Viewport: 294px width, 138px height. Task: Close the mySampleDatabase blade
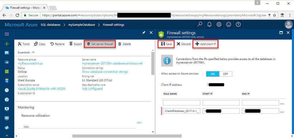151,32
